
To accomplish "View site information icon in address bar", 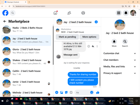I will pos(14,6).
